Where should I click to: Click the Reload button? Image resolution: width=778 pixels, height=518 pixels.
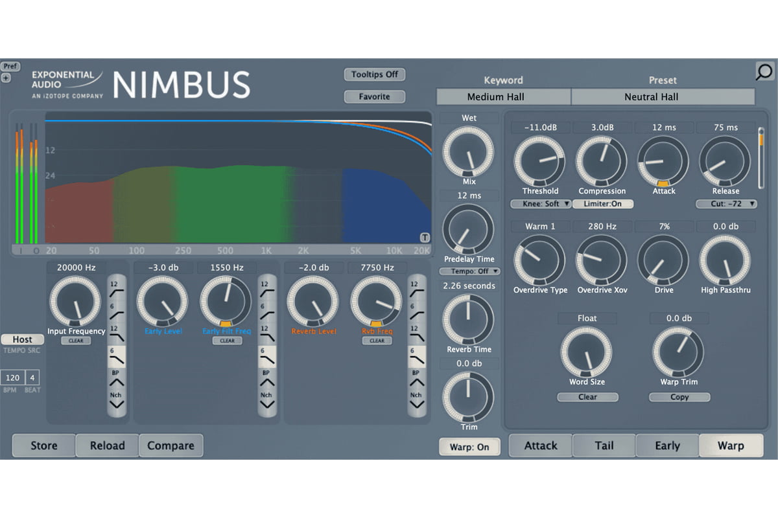pyautogui.click(x=107, y=445)
